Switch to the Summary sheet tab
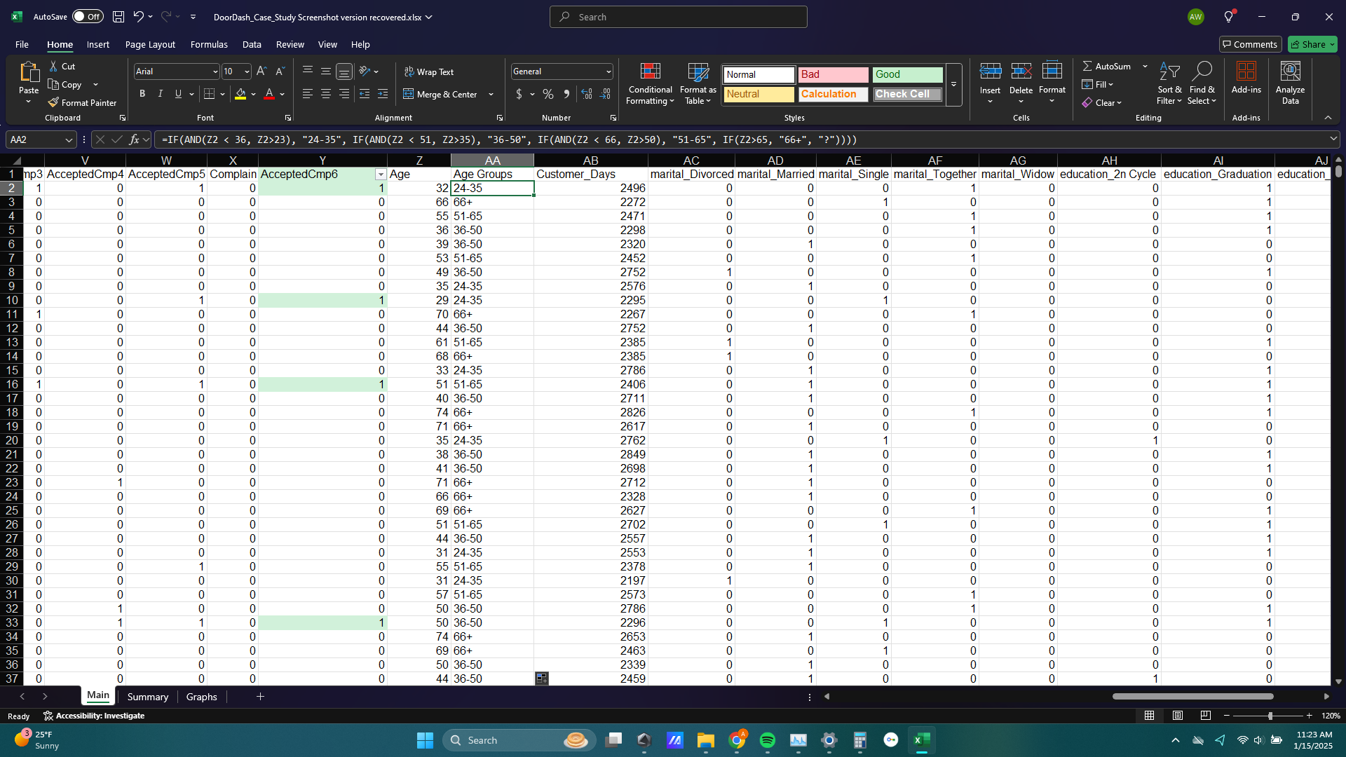The height and width of the screenshot is (757, 1346). [x=147, y=697]
